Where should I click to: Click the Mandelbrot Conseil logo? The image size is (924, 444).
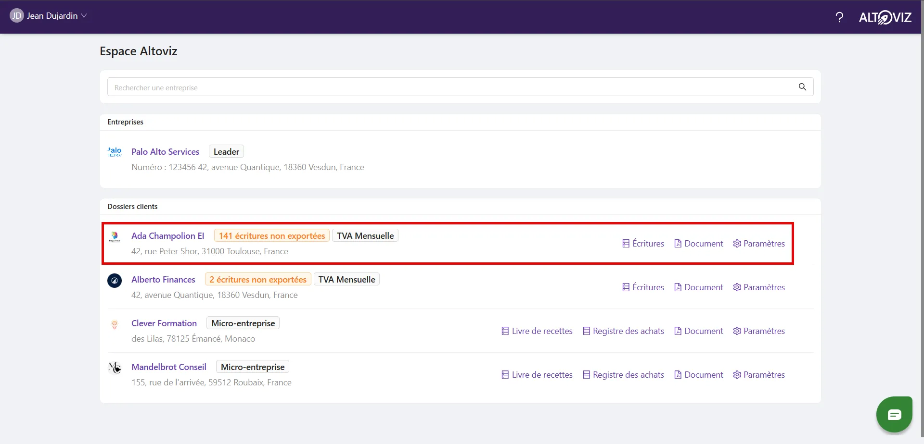pyautogui.click(x=115, y=368)
